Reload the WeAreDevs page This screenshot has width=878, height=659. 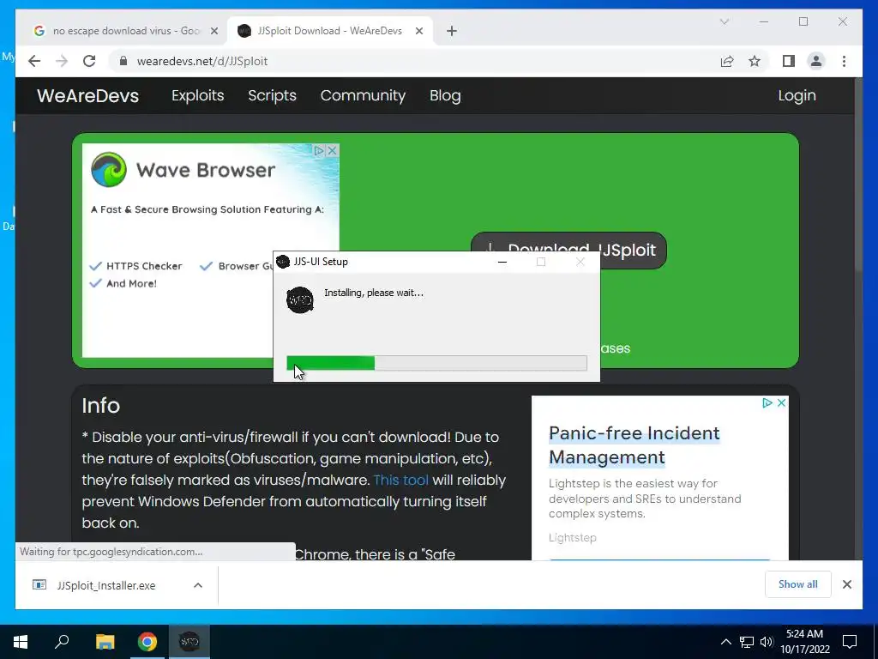(89, 61)
